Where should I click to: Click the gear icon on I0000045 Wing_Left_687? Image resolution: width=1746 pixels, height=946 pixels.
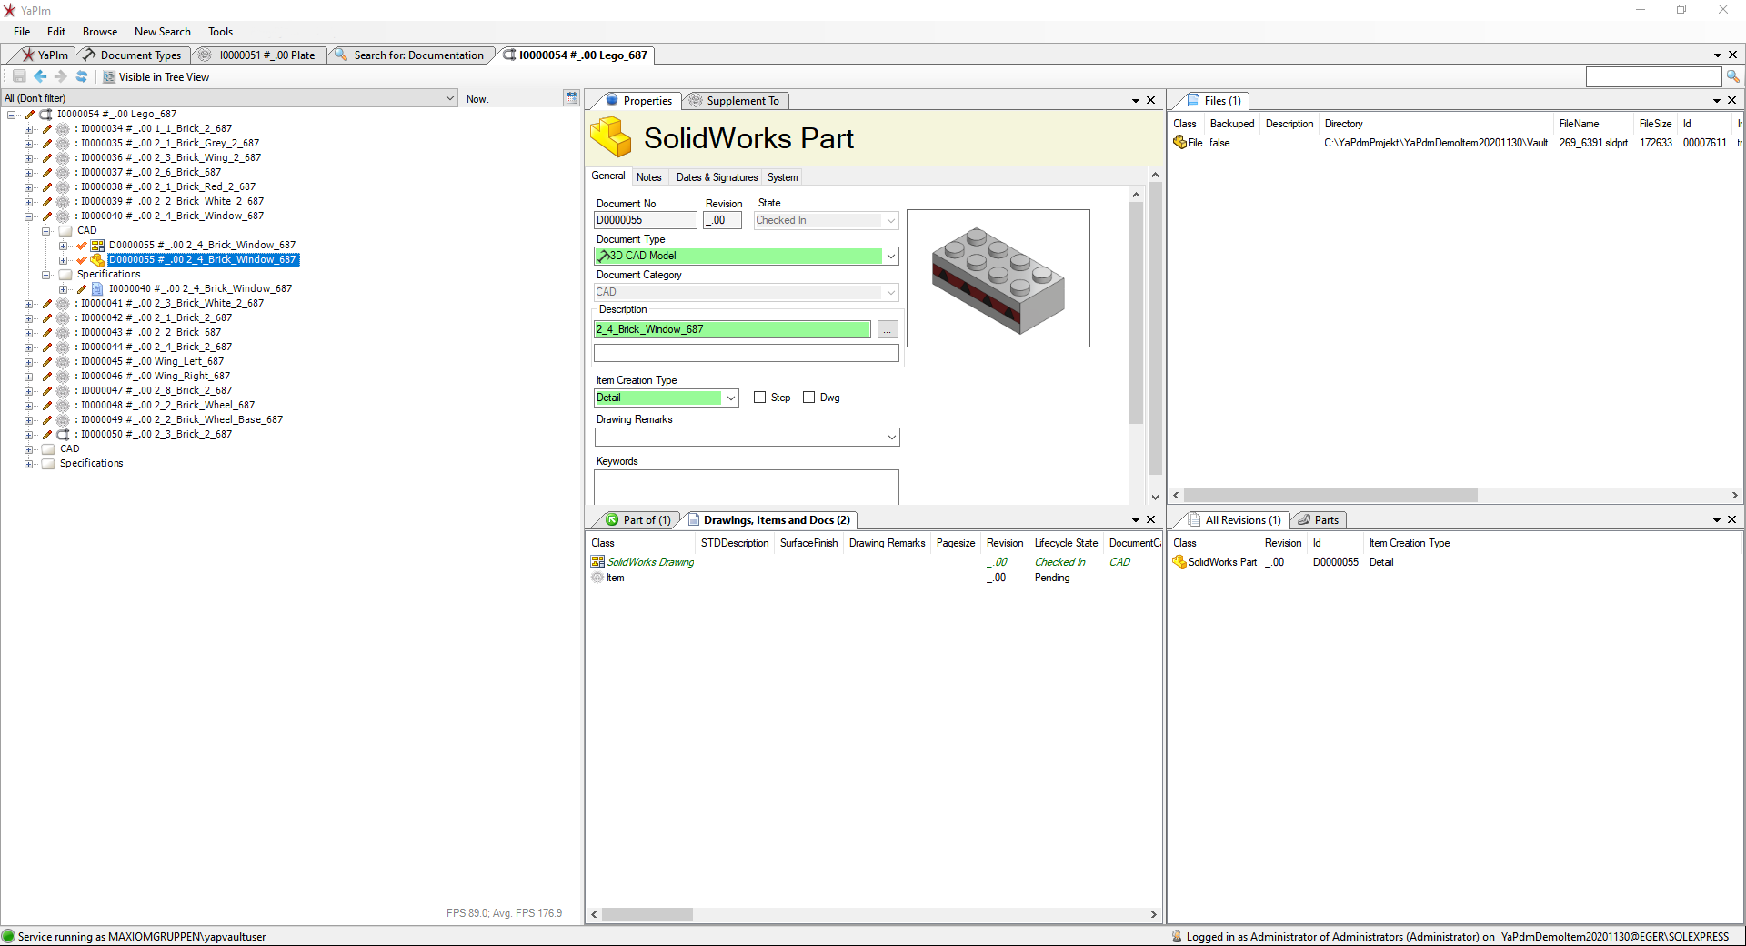click(63, 362)
